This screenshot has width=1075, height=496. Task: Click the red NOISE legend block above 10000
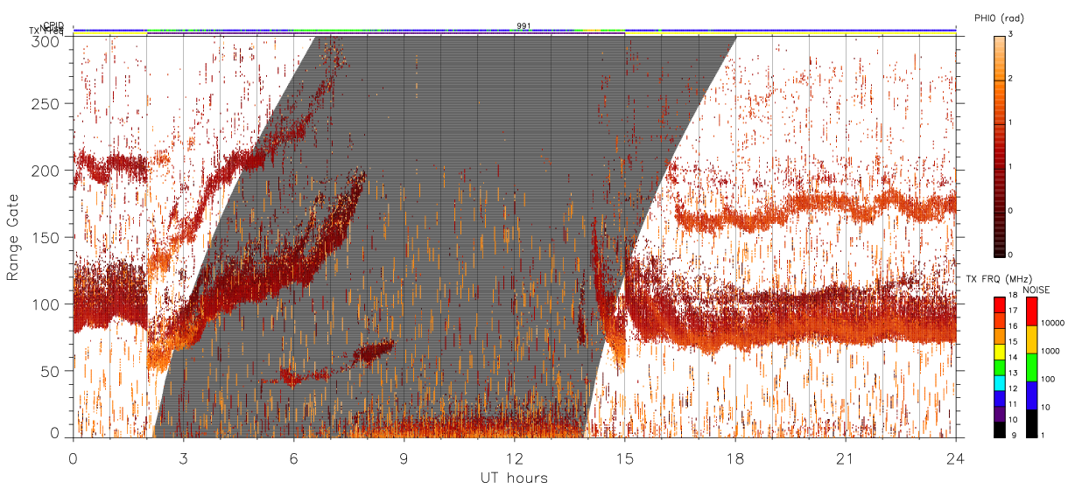tap(1030, 311)
